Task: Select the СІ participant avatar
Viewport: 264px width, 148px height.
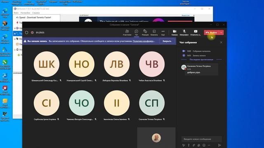Action: [x=47, y=103]
